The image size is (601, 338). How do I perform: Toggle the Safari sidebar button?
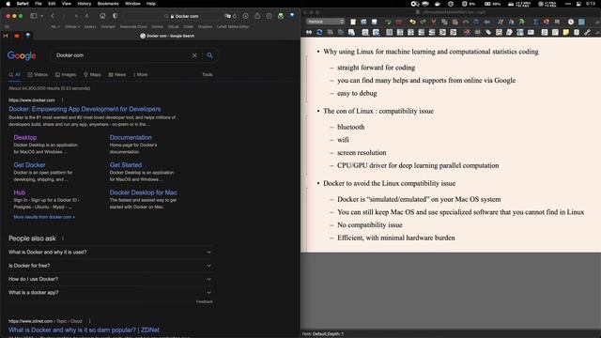(x=34, y=16)
